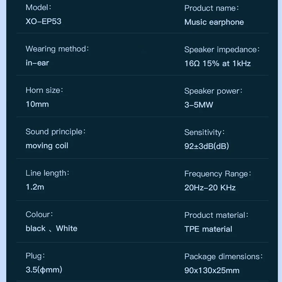Click the Horn size label
The width and height of the screenshot is (282, 282).
coord(44,90)
